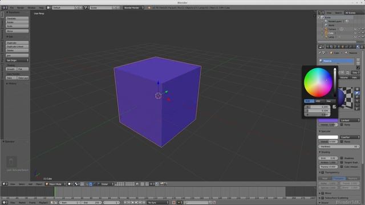Screen dimensions: 365x205
Task: Click the diffuse purple color swatch
Action: point(328,120)
